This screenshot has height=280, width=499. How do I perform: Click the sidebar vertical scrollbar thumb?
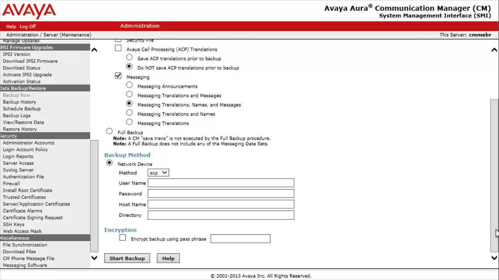point(94,196)
